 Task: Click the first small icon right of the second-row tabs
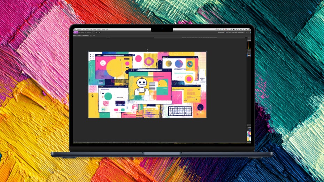tap(91, 35)
